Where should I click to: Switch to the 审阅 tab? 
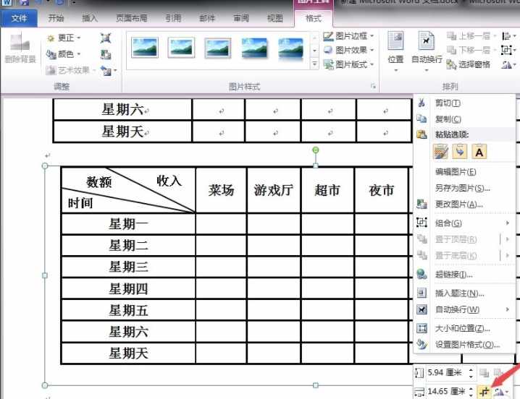pyautogui.click(x=241, y=18)
